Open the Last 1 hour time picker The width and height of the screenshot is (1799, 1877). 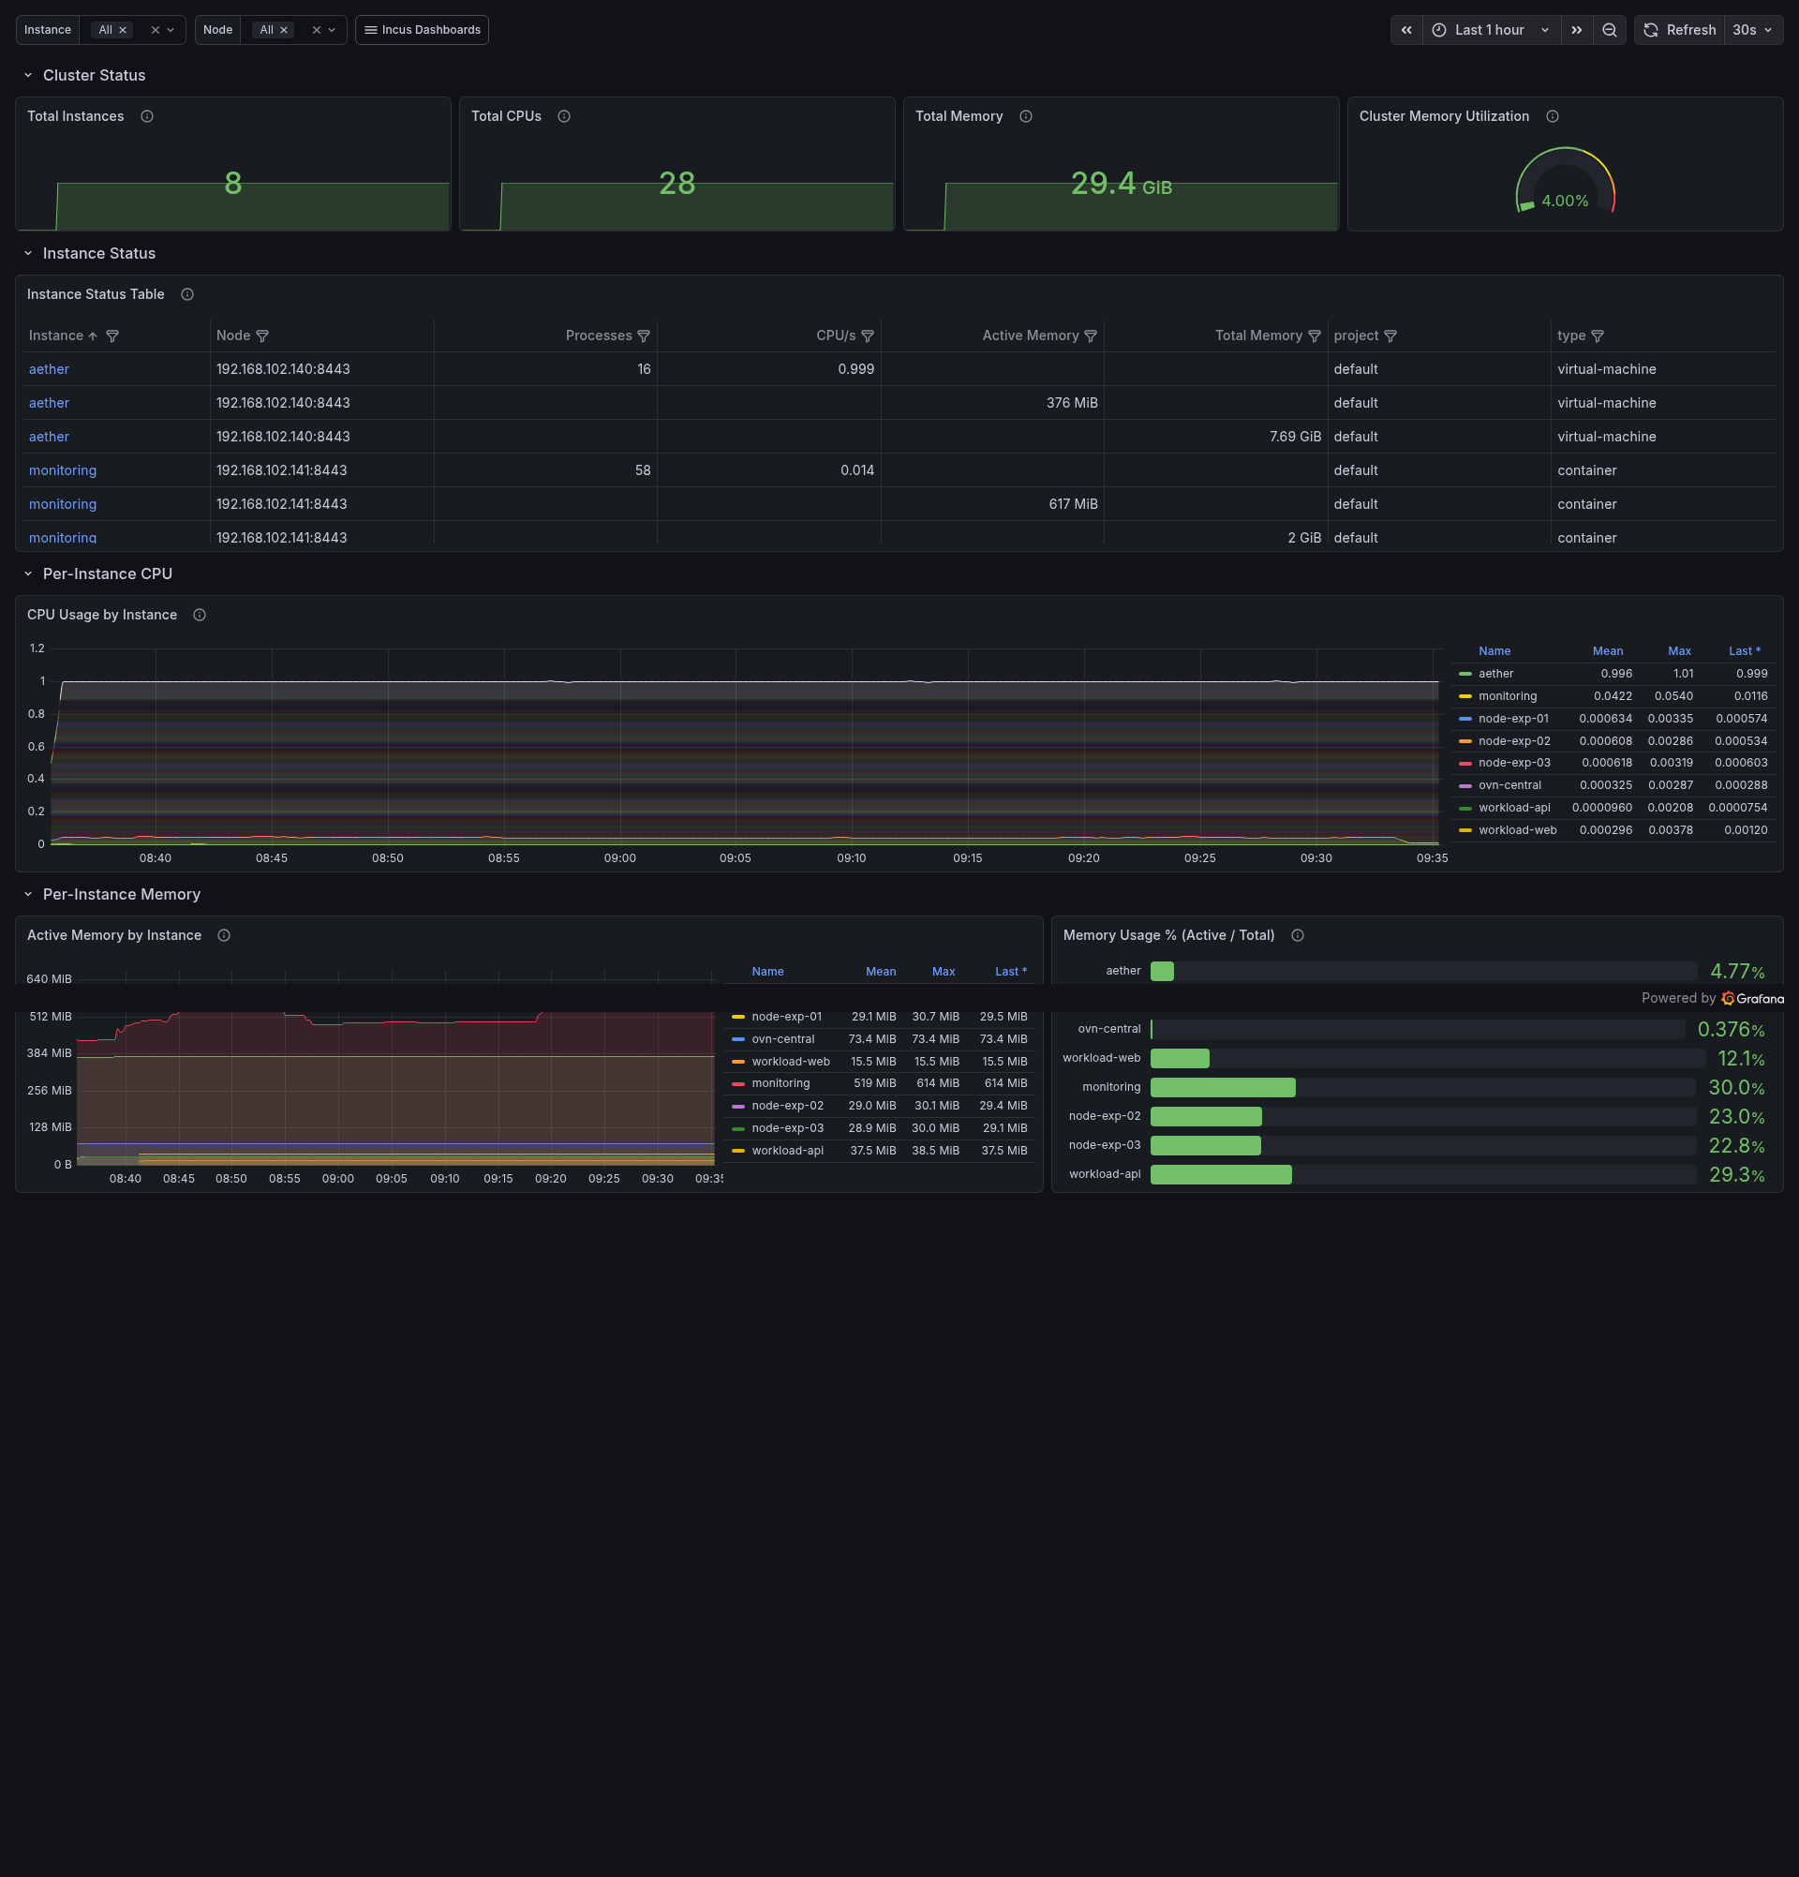[x=1492, y=30]
